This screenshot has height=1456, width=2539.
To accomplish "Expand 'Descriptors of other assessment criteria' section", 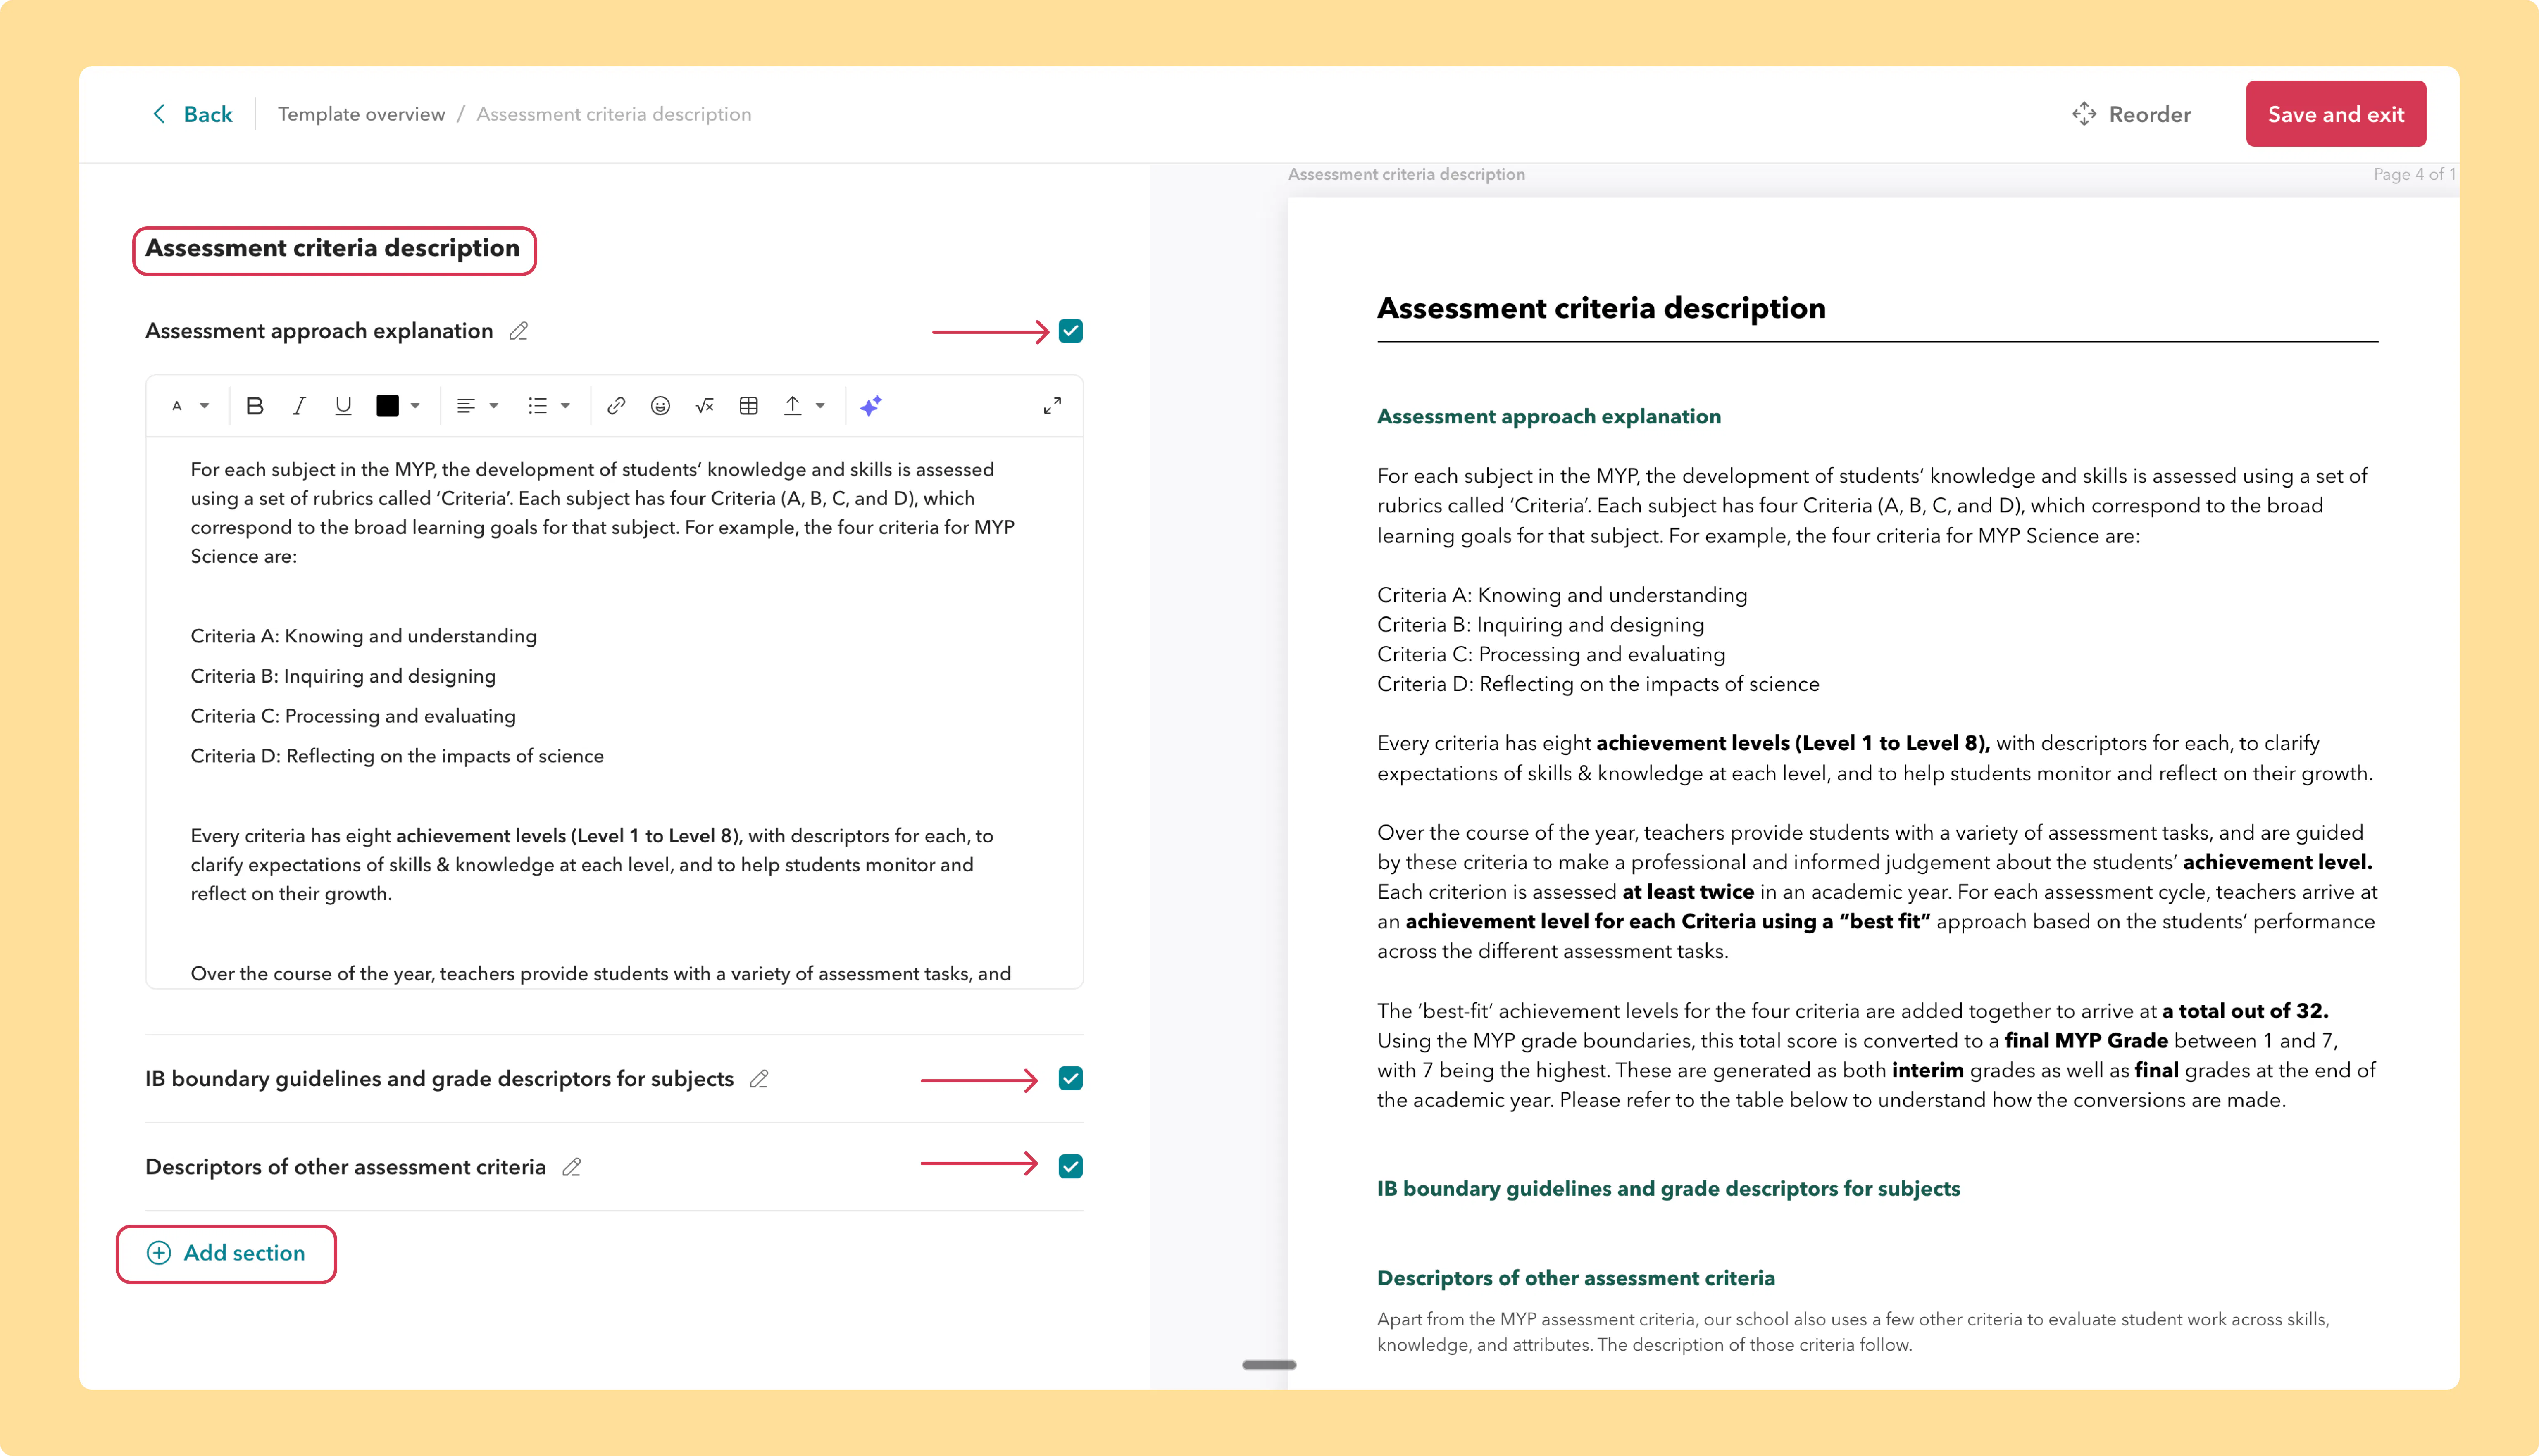I will (345, 1167).
